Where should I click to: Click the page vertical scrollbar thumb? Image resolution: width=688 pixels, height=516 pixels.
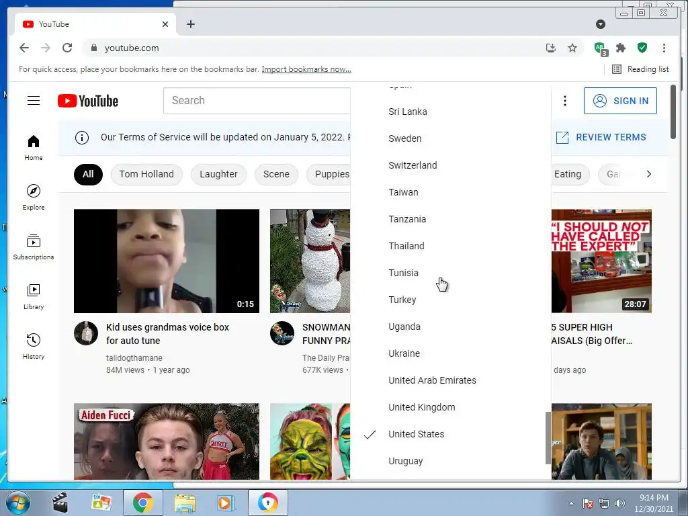673,112
